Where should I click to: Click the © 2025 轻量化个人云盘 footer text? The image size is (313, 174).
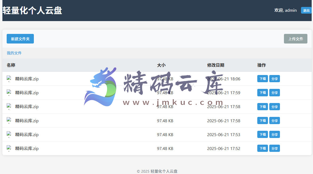click(x=157, y=171)
